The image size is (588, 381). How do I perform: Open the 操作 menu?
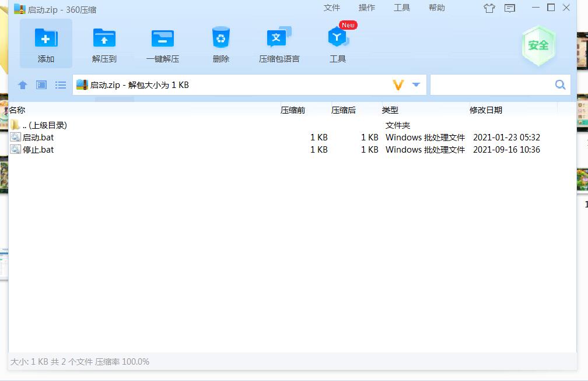(x=367, y=8)
